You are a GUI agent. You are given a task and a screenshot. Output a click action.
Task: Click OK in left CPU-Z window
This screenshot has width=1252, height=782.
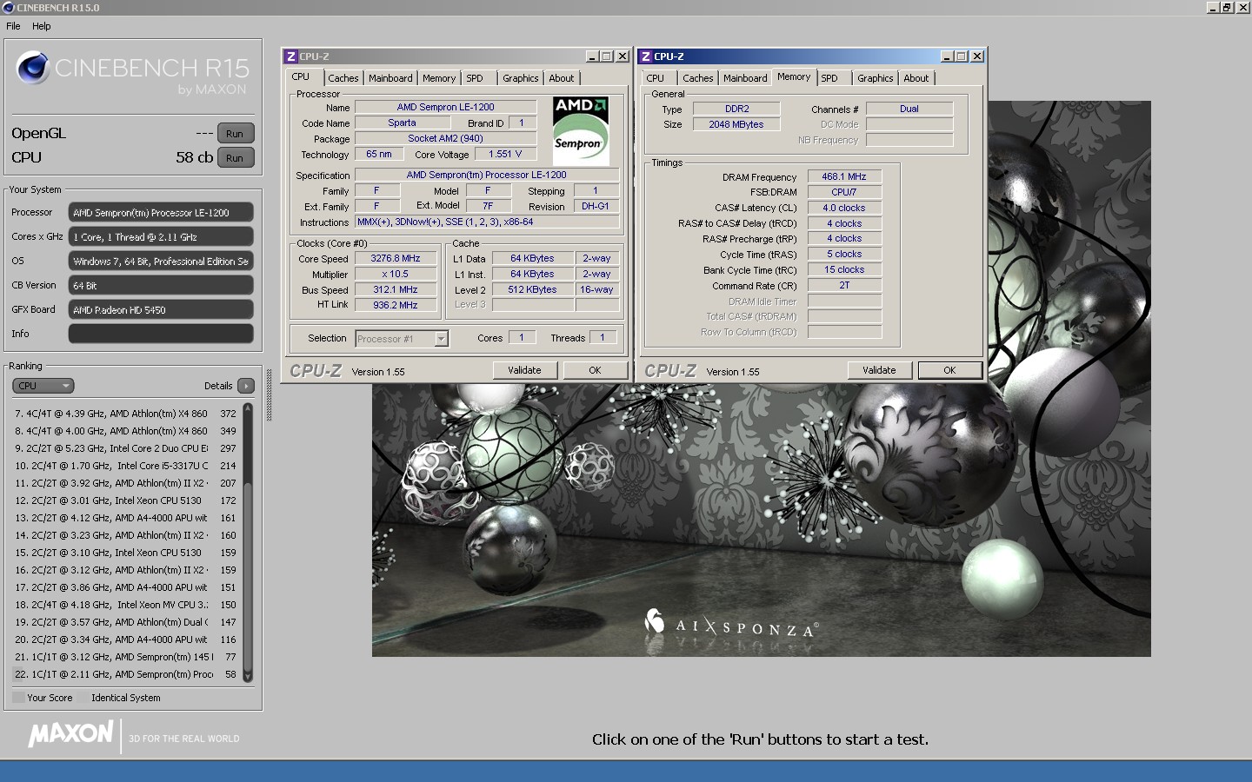595,370
